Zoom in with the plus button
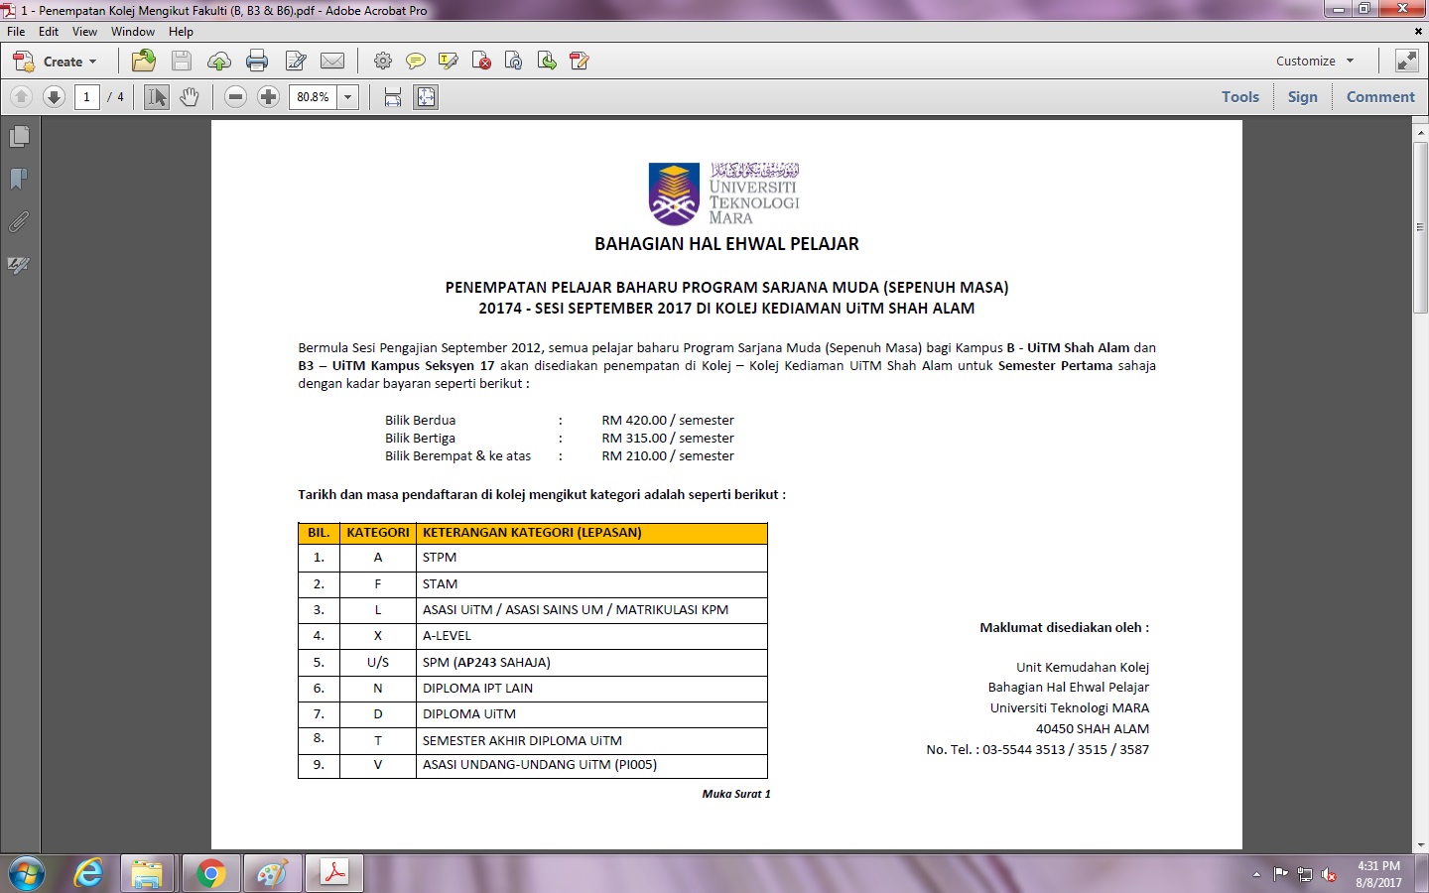This screenshot has height=893, width=1429. pyautogui.click(x=268, y=96)
